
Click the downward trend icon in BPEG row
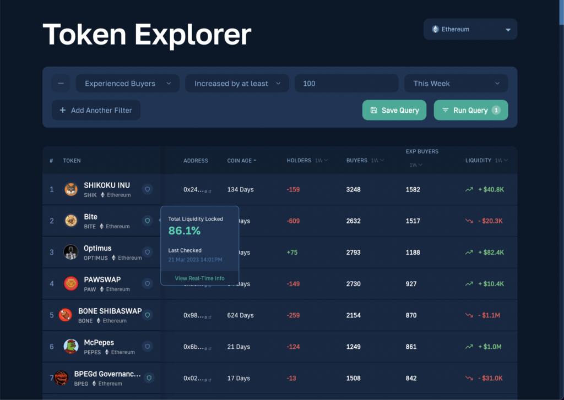[469, 378]
